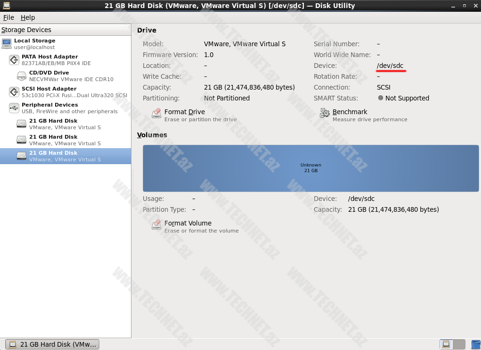Click the Format Drive eraser icon
This screenshot has width=481, height=350.
pos(156,114)
